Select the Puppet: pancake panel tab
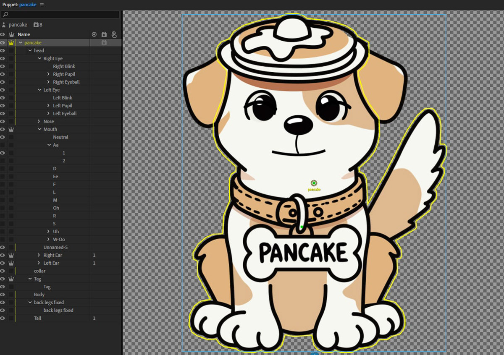Screen dimensions: 504x355 (19, 5)
